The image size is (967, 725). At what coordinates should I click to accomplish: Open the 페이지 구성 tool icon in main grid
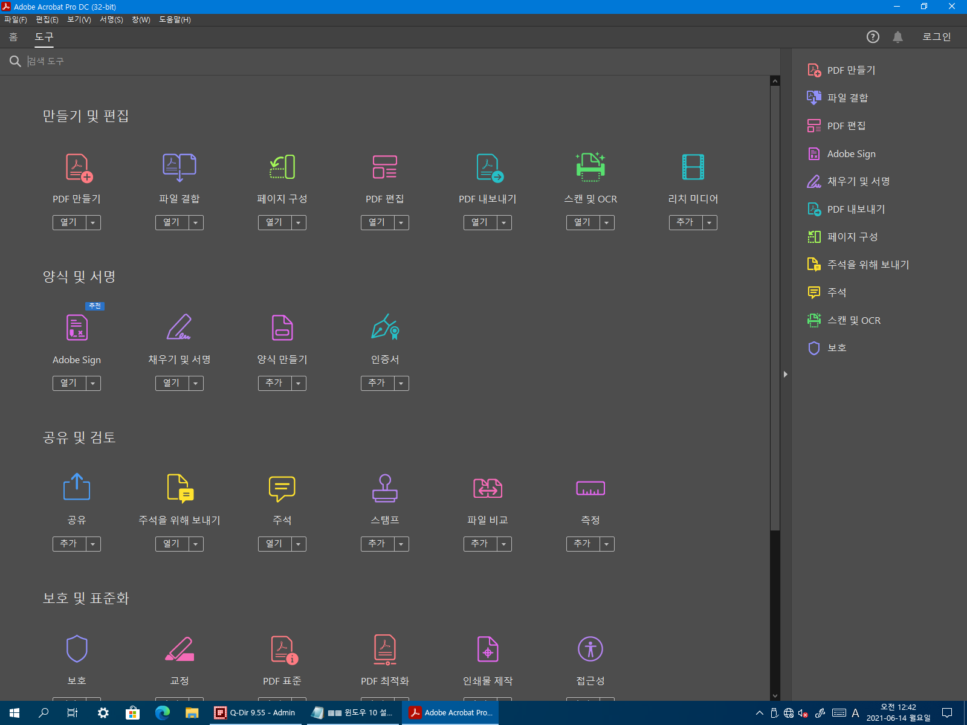click(x=282, y=167)
